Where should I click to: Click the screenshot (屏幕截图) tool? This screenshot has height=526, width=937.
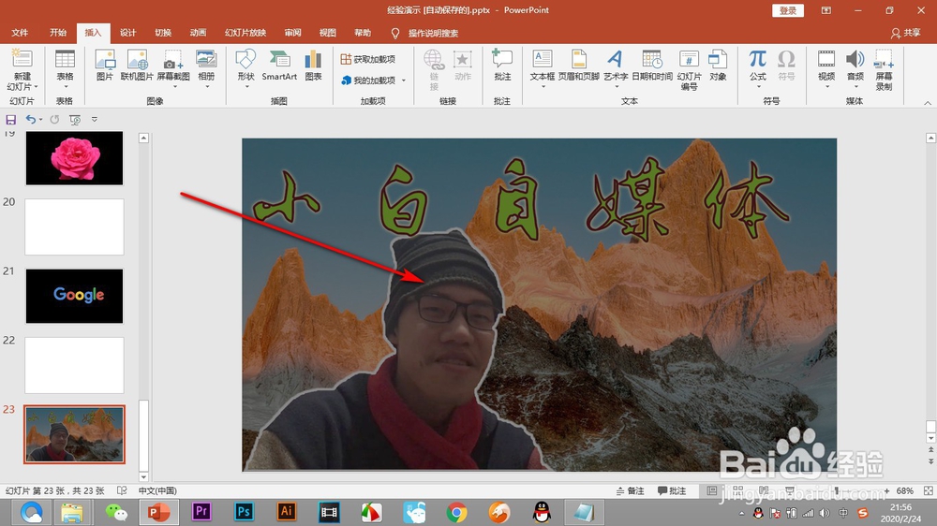click(x=173, y=68)
